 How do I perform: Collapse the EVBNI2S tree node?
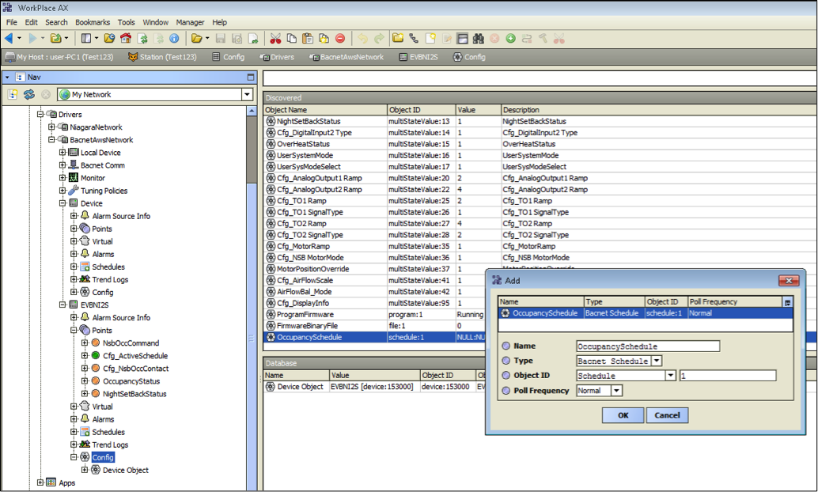(62, 305)
